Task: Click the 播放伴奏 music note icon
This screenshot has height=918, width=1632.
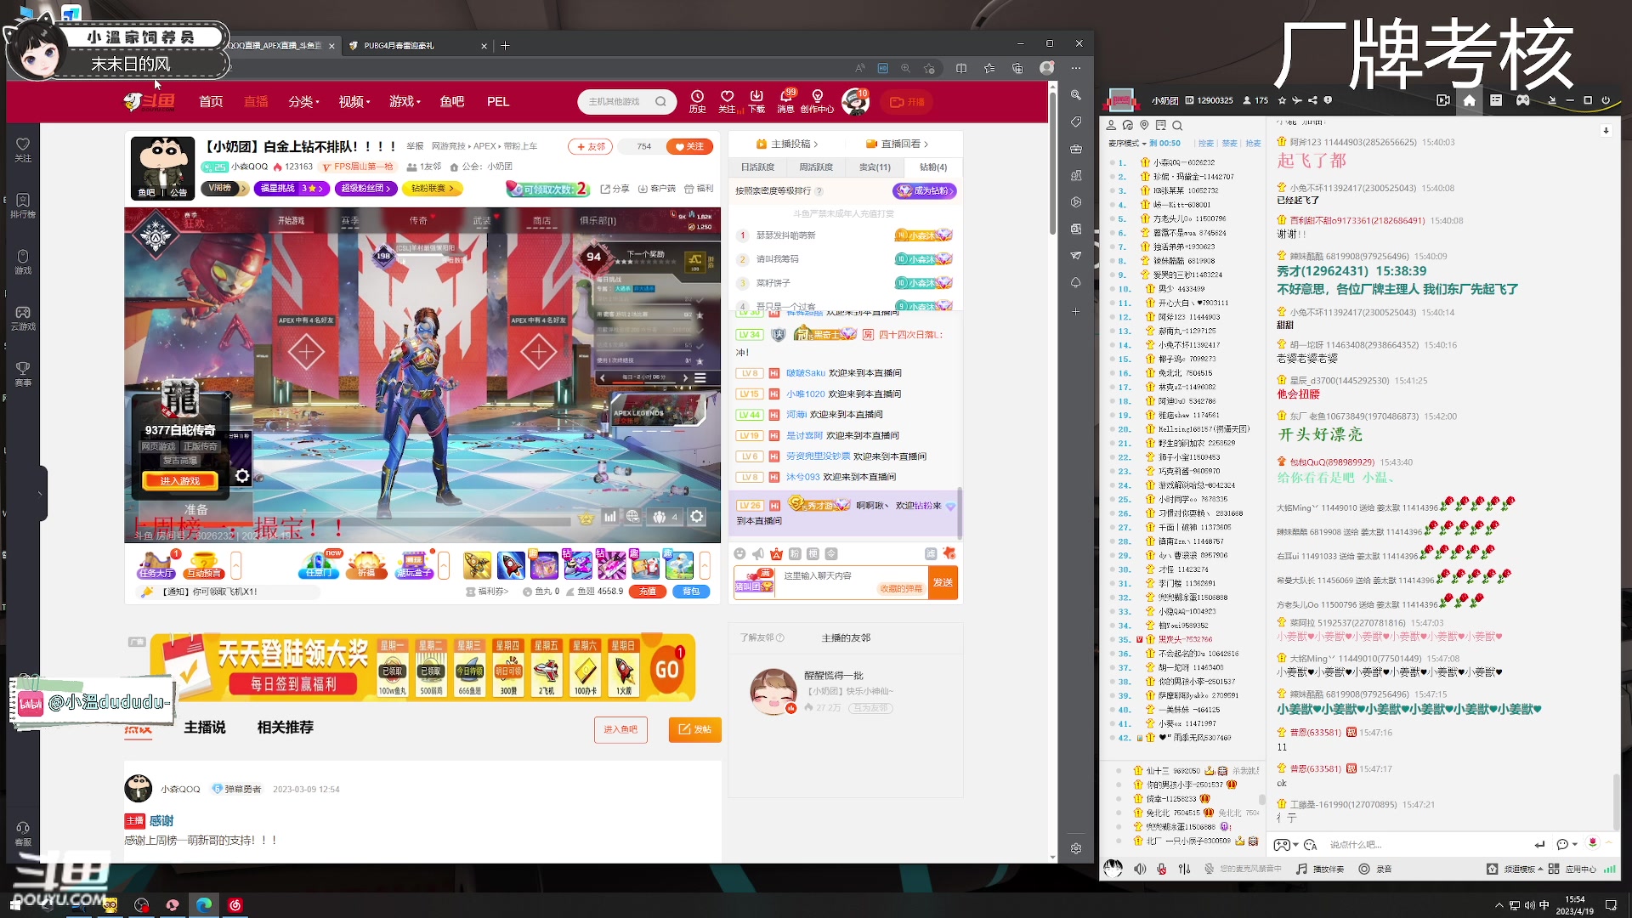Action: [1301, 869]
